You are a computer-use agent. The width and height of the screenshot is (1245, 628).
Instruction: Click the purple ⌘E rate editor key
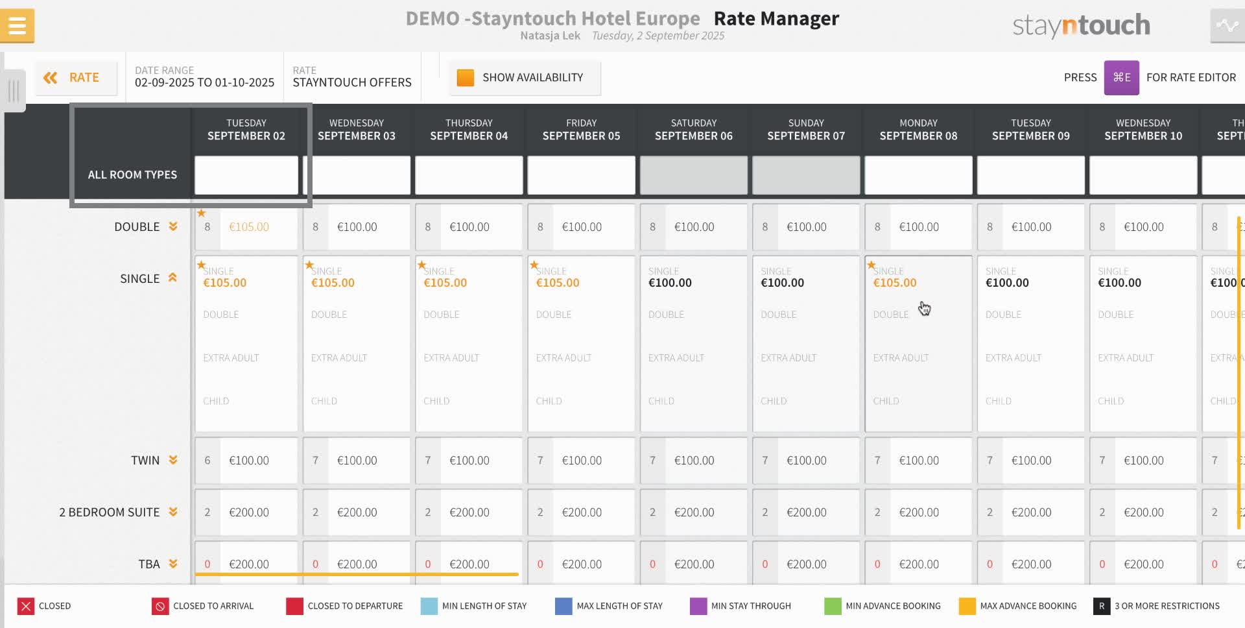[x=1121, y=78]
